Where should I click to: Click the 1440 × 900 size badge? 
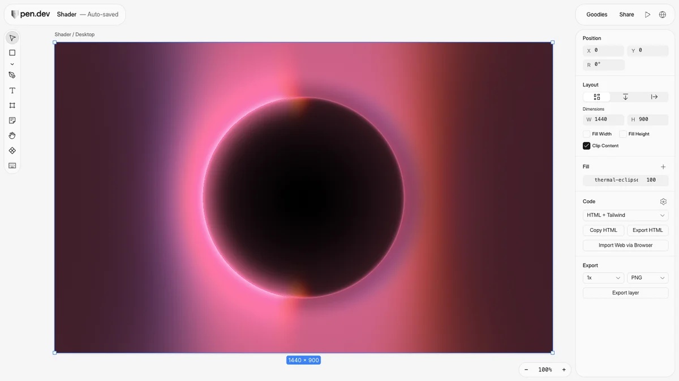[303, 360]
